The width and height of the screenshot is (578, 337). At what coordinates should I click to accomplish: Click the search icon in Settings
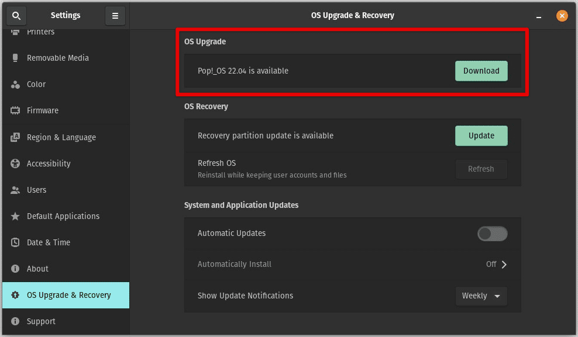16,15
